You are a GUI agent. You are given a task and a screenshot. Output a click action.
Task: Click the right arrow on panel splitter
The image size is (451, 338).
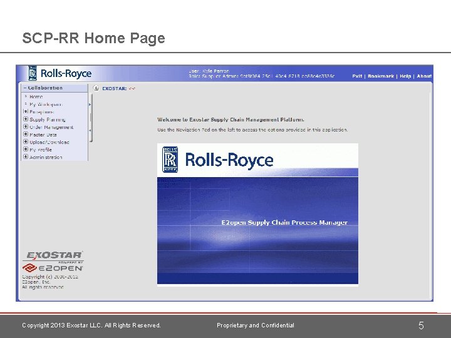tap(90, 105)
